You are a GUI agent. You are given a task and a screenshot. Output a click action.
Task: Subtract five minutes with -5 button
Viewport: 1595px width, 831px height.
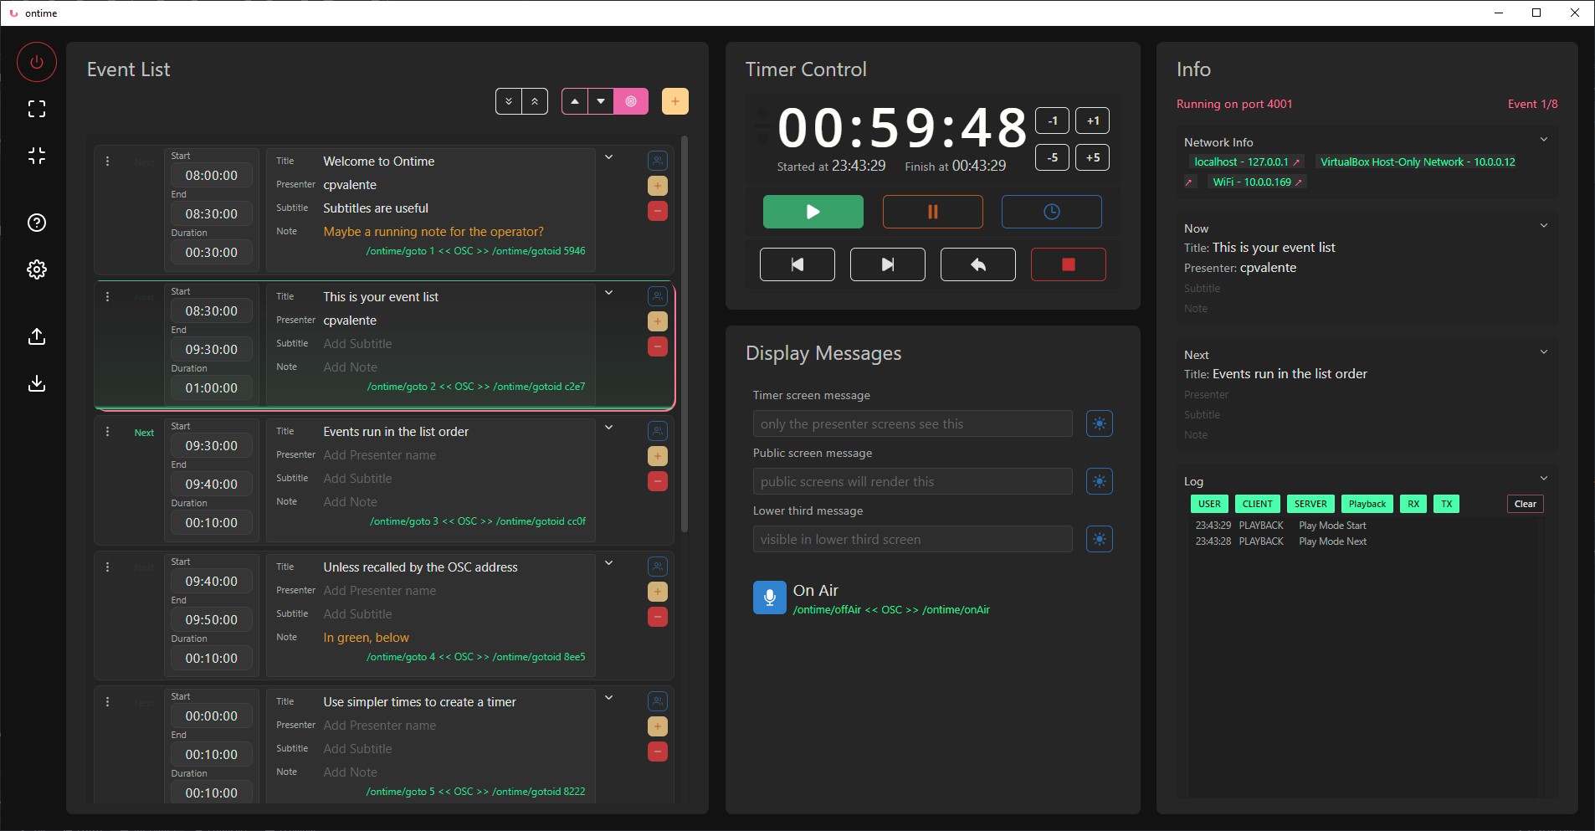tap(1053, 157)
